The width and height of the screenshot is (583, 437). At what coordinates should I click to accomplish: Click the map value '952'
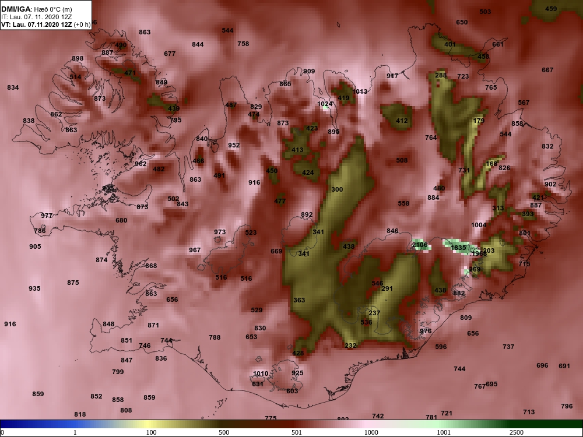[x=234, y=145]
